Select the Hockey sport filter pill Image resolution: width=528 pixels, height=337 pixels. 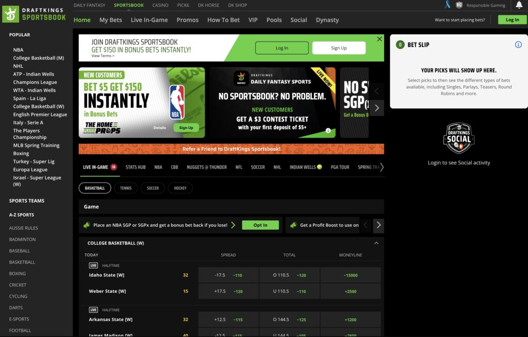tap(180, 188)
